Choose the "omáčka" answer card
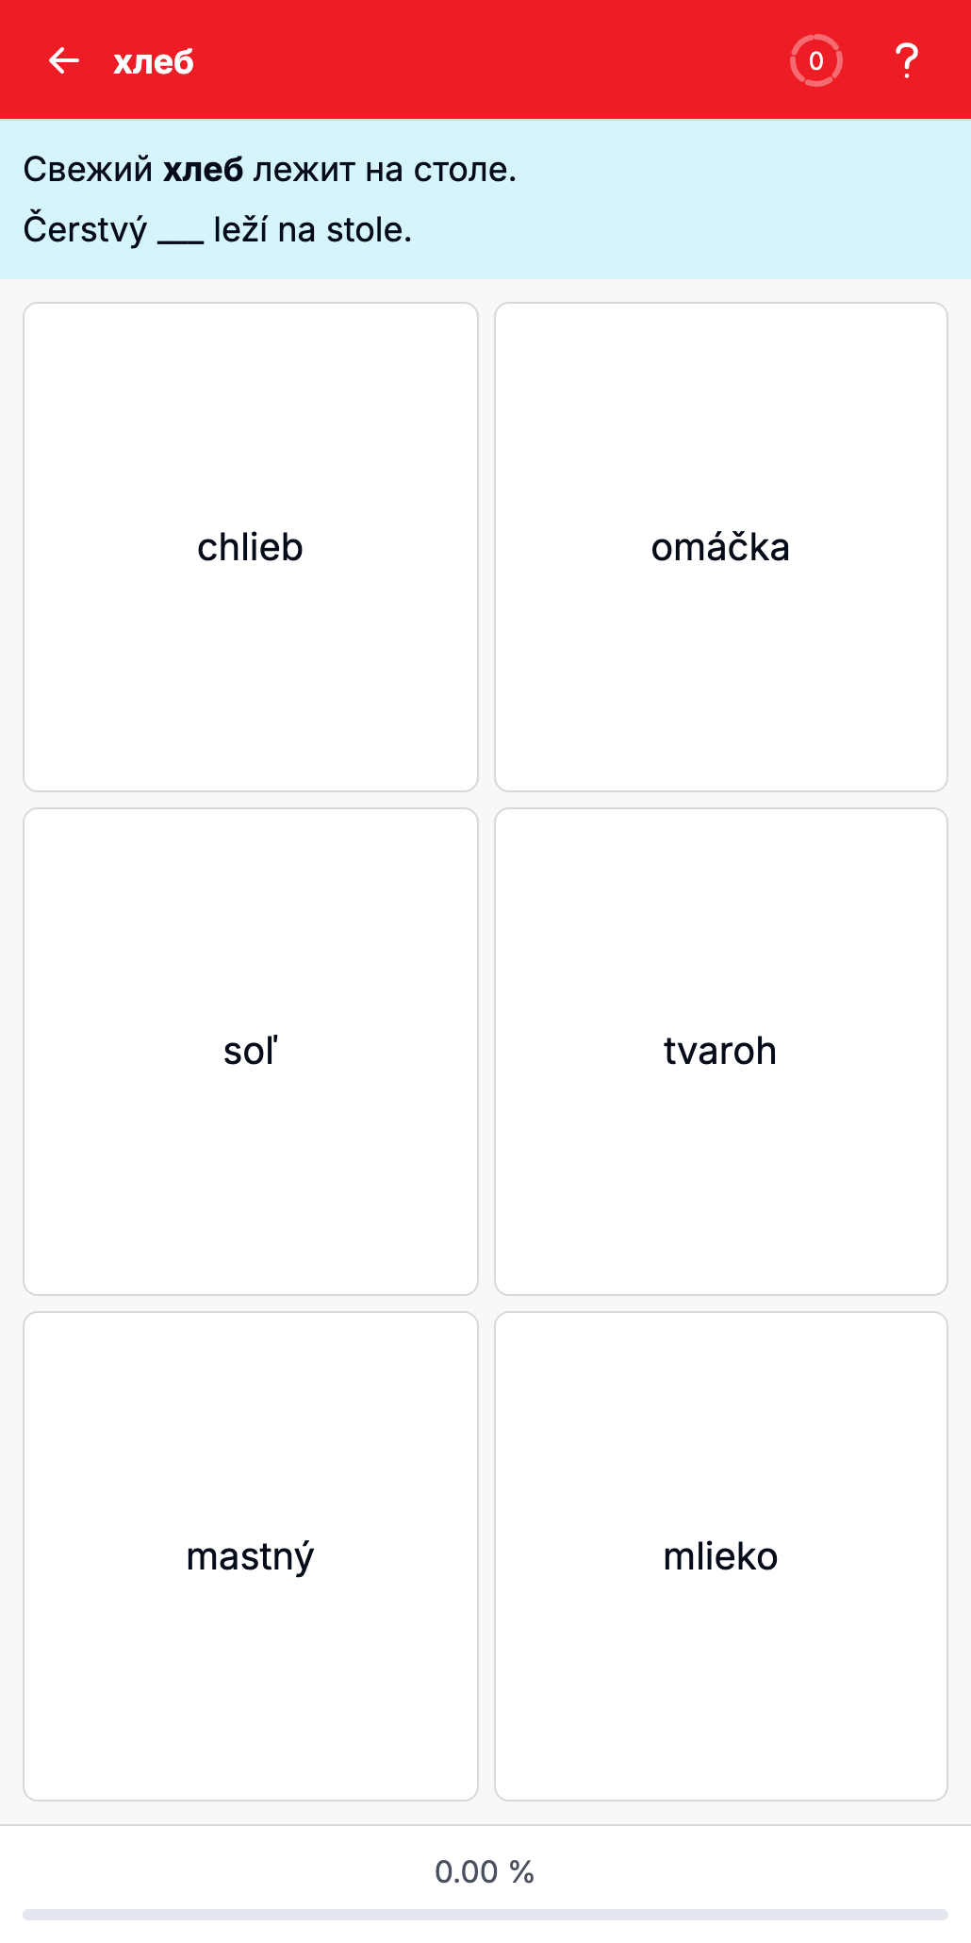The image size is (971, 1943). 721,547
